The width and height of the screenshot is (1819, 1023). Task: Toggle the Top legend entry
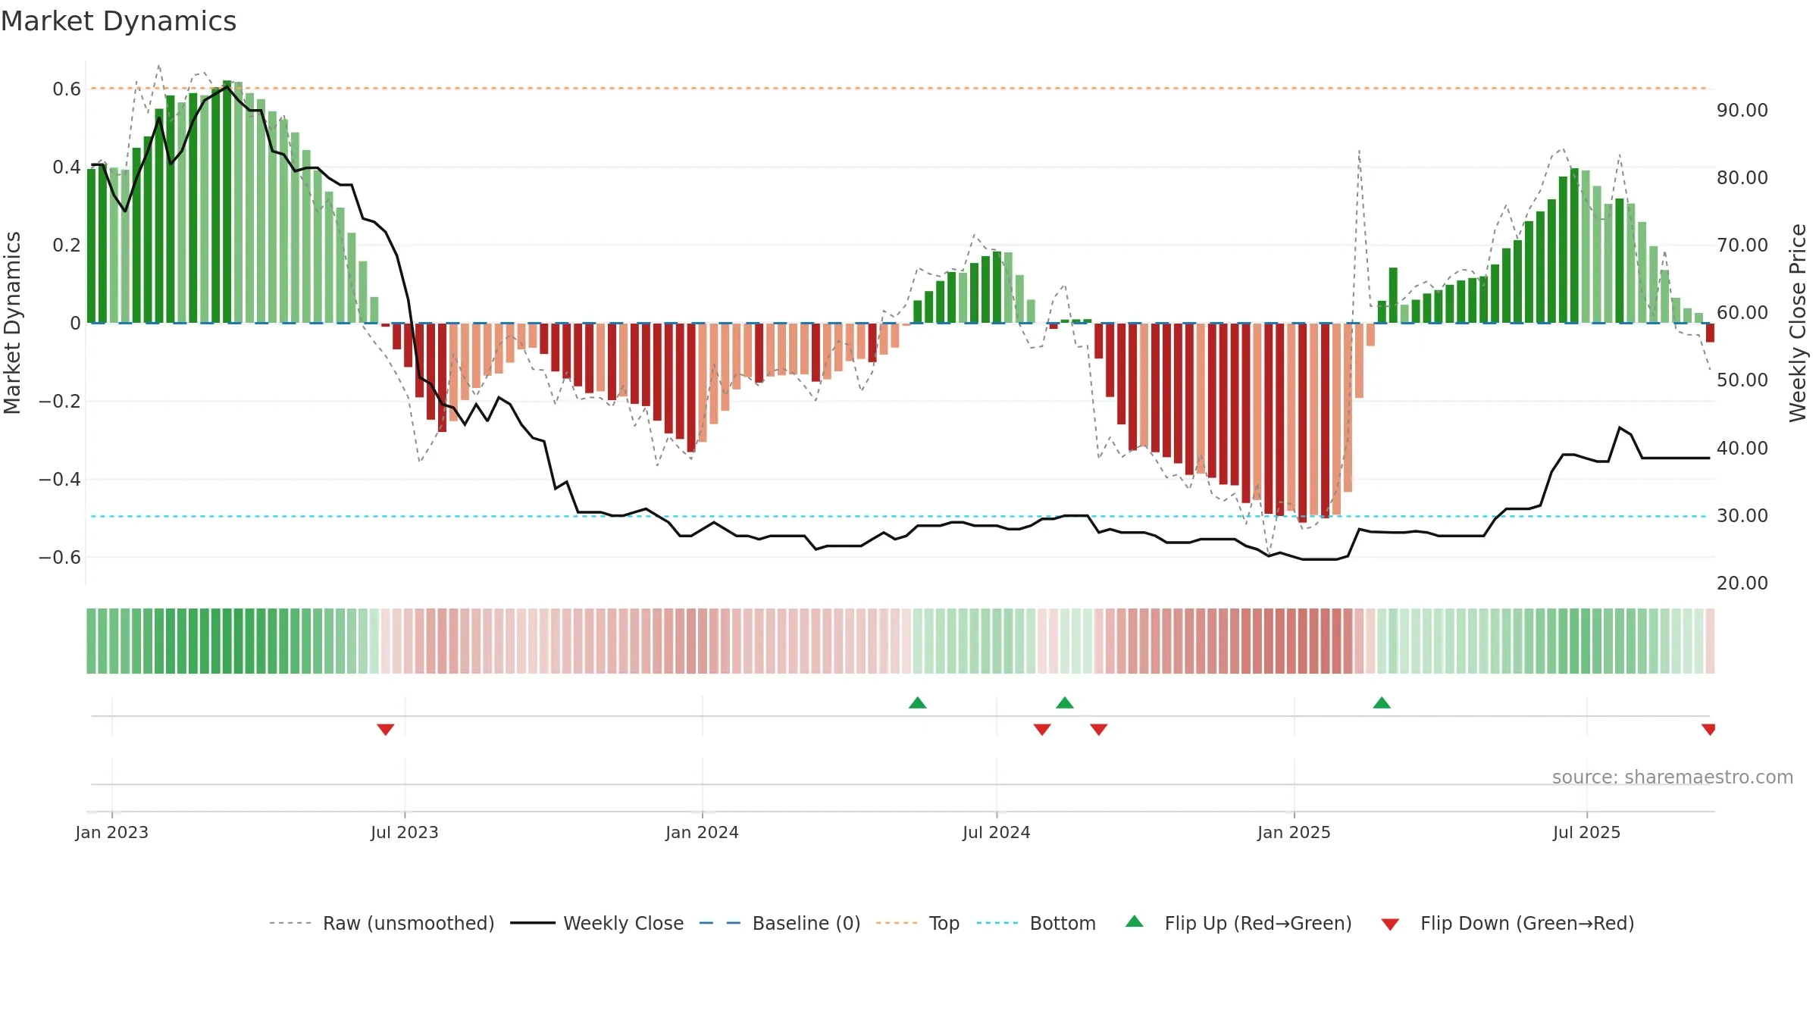point(917,923)
